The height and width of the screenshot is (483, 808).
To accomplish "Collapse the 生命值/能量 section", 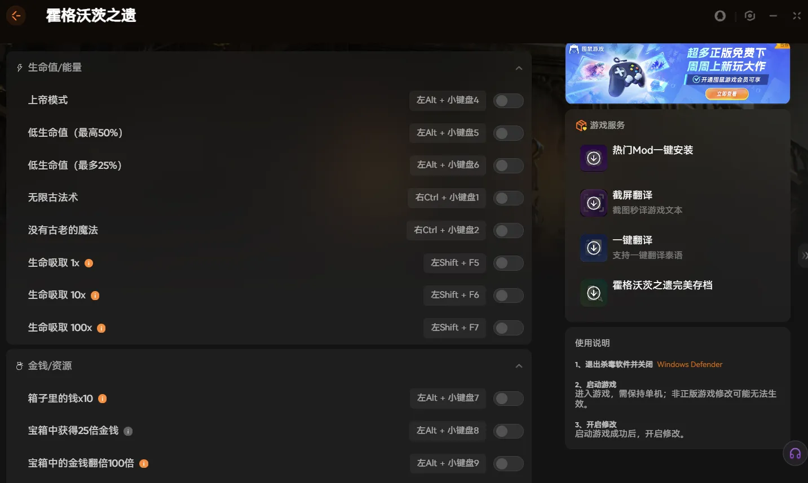I will pos(519,67).
